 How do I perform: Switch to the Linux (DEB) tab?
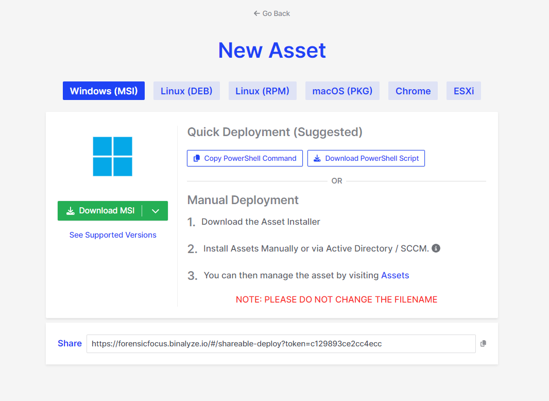coord(186,91)
